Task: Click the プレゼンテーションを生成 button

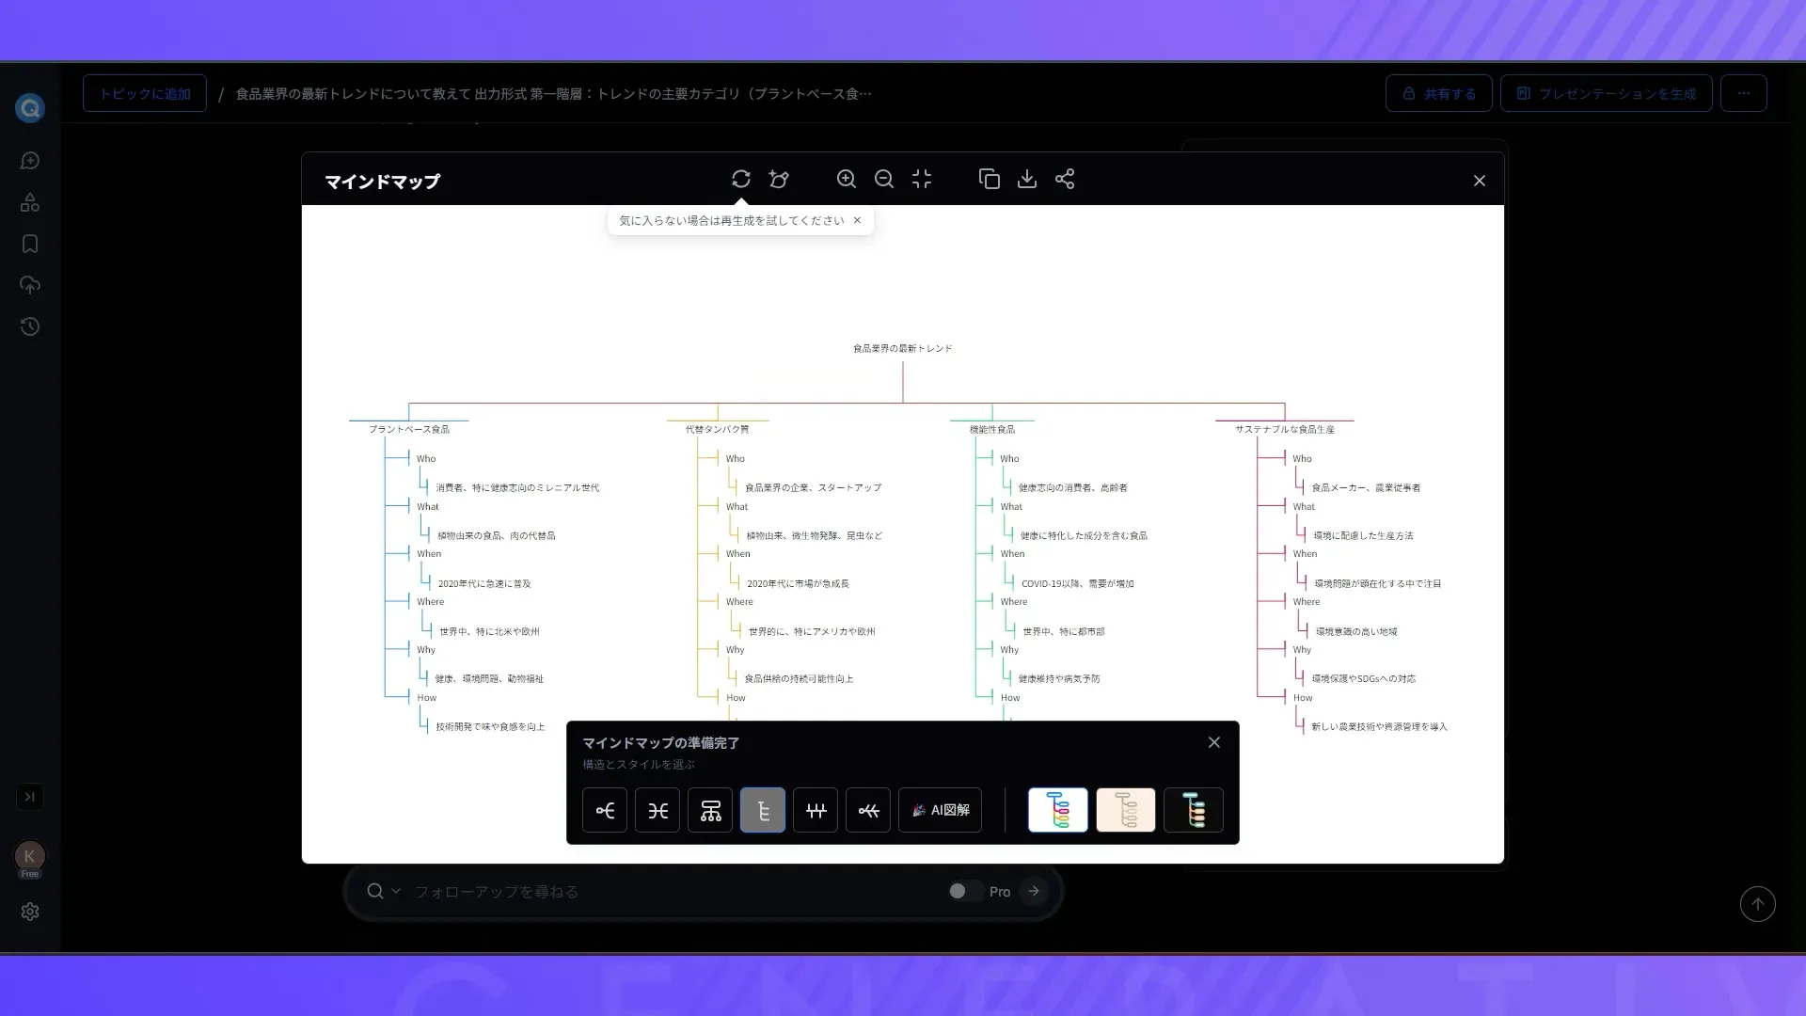Action: pos(1606,93)
